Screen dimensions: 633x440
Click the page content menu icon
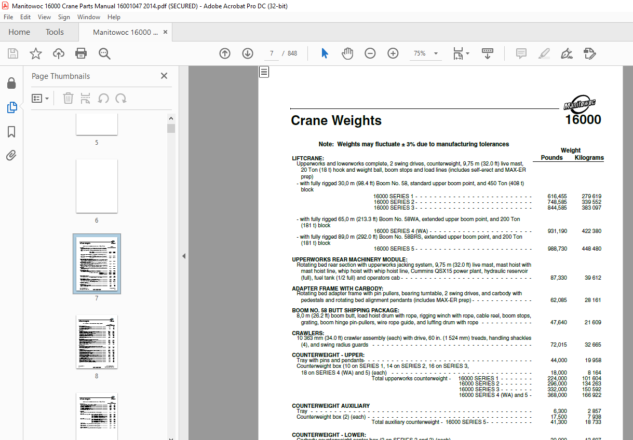click(264, 72)
